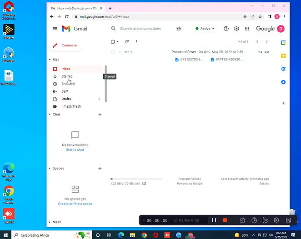
Task: Open the [Imap]/Trash label
Action: coord(75,106)
